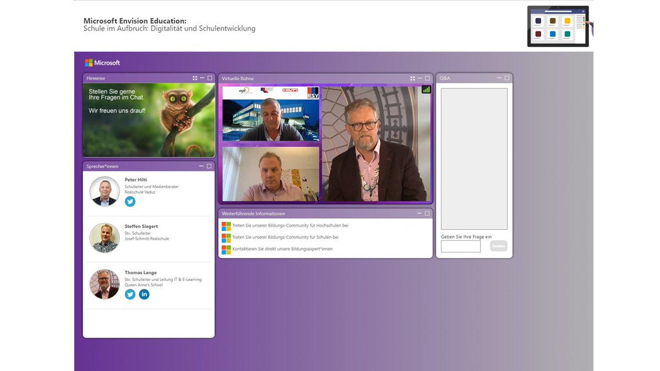Open link to join Bildungs-Community für Schulen
The height and width of the screenshot is (371, 660).
tap(285, 237)
